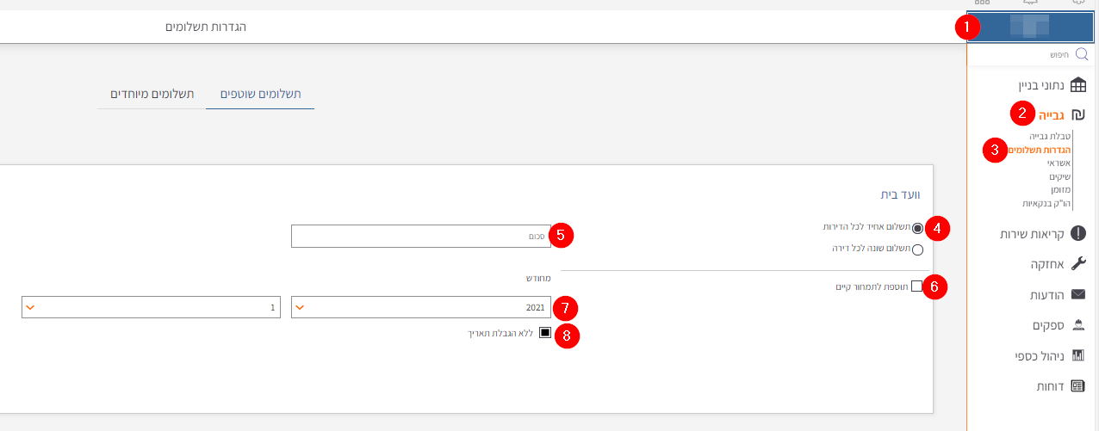Expand the month dropdown showing 1

(151, 307)
